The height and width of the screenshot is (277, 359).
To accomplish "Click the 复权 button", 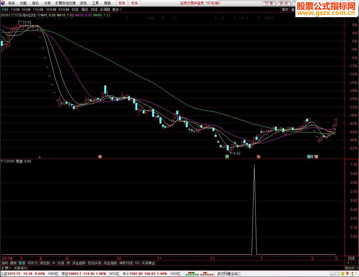I will tap(285, 9).
